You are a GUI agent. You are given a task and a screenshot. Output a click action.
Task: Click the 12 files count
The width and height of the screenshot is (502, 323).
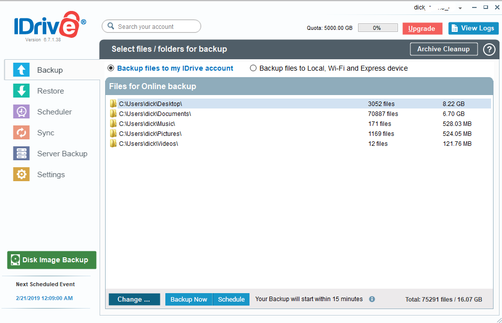(378, 144)
